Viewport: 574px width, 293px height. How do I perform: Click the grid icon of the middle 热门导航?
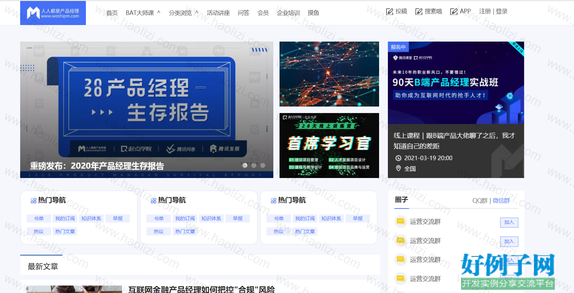point(154,201)
